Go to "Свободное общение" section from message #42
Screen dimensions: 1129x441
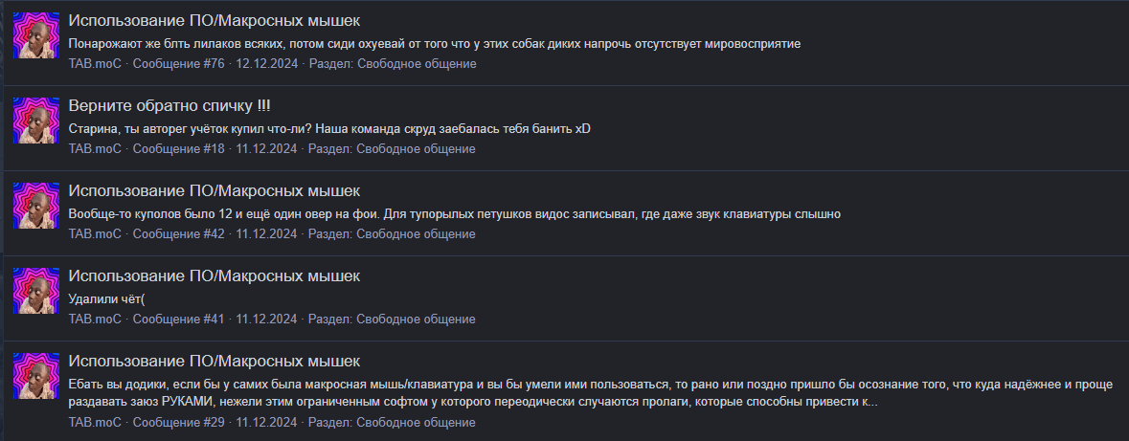click(417, 234)
